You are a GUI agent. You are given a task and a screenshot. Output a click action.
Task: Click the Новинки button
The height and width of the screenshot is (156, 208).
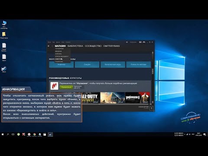(62, 65)
